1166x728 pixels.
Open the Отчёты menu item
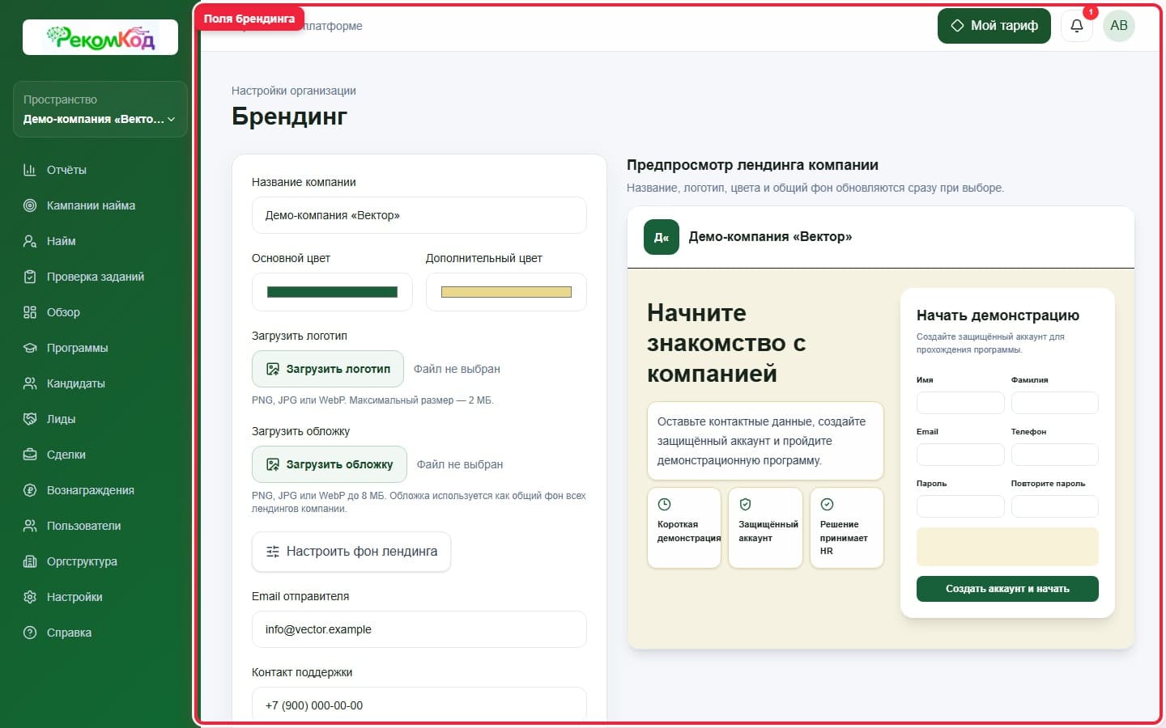pyautogui.click(x=100, y=170)
